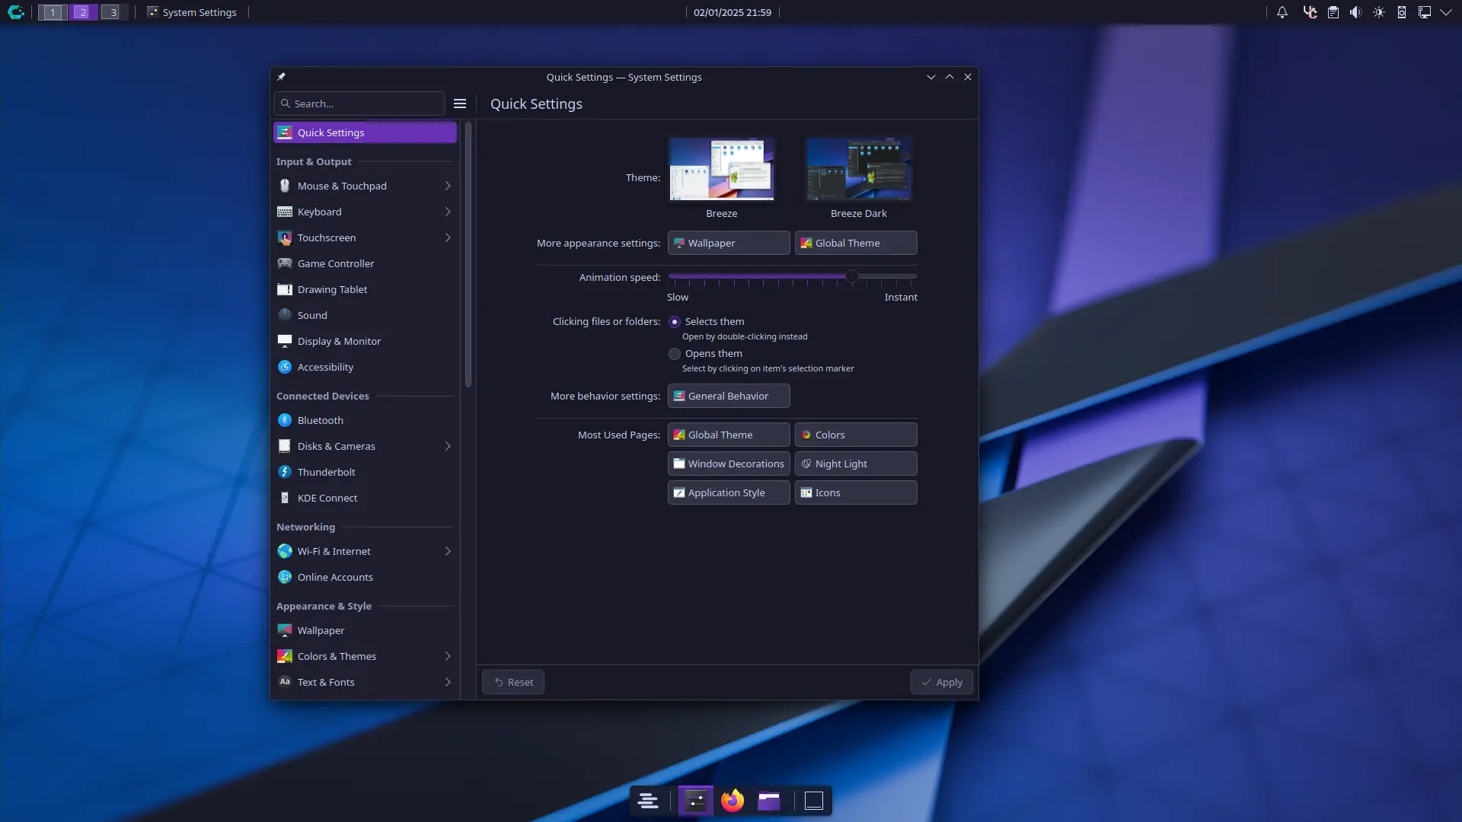Click the Keyboard icon in the sidebar
The height and width of the screenshot is (822, 1462).
[x=285, y=212]
